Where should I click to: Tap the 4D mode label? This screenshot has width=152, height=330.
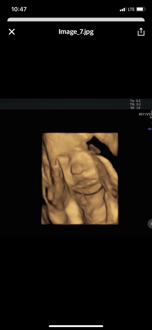pyautogui.click(x=150, y=129)
